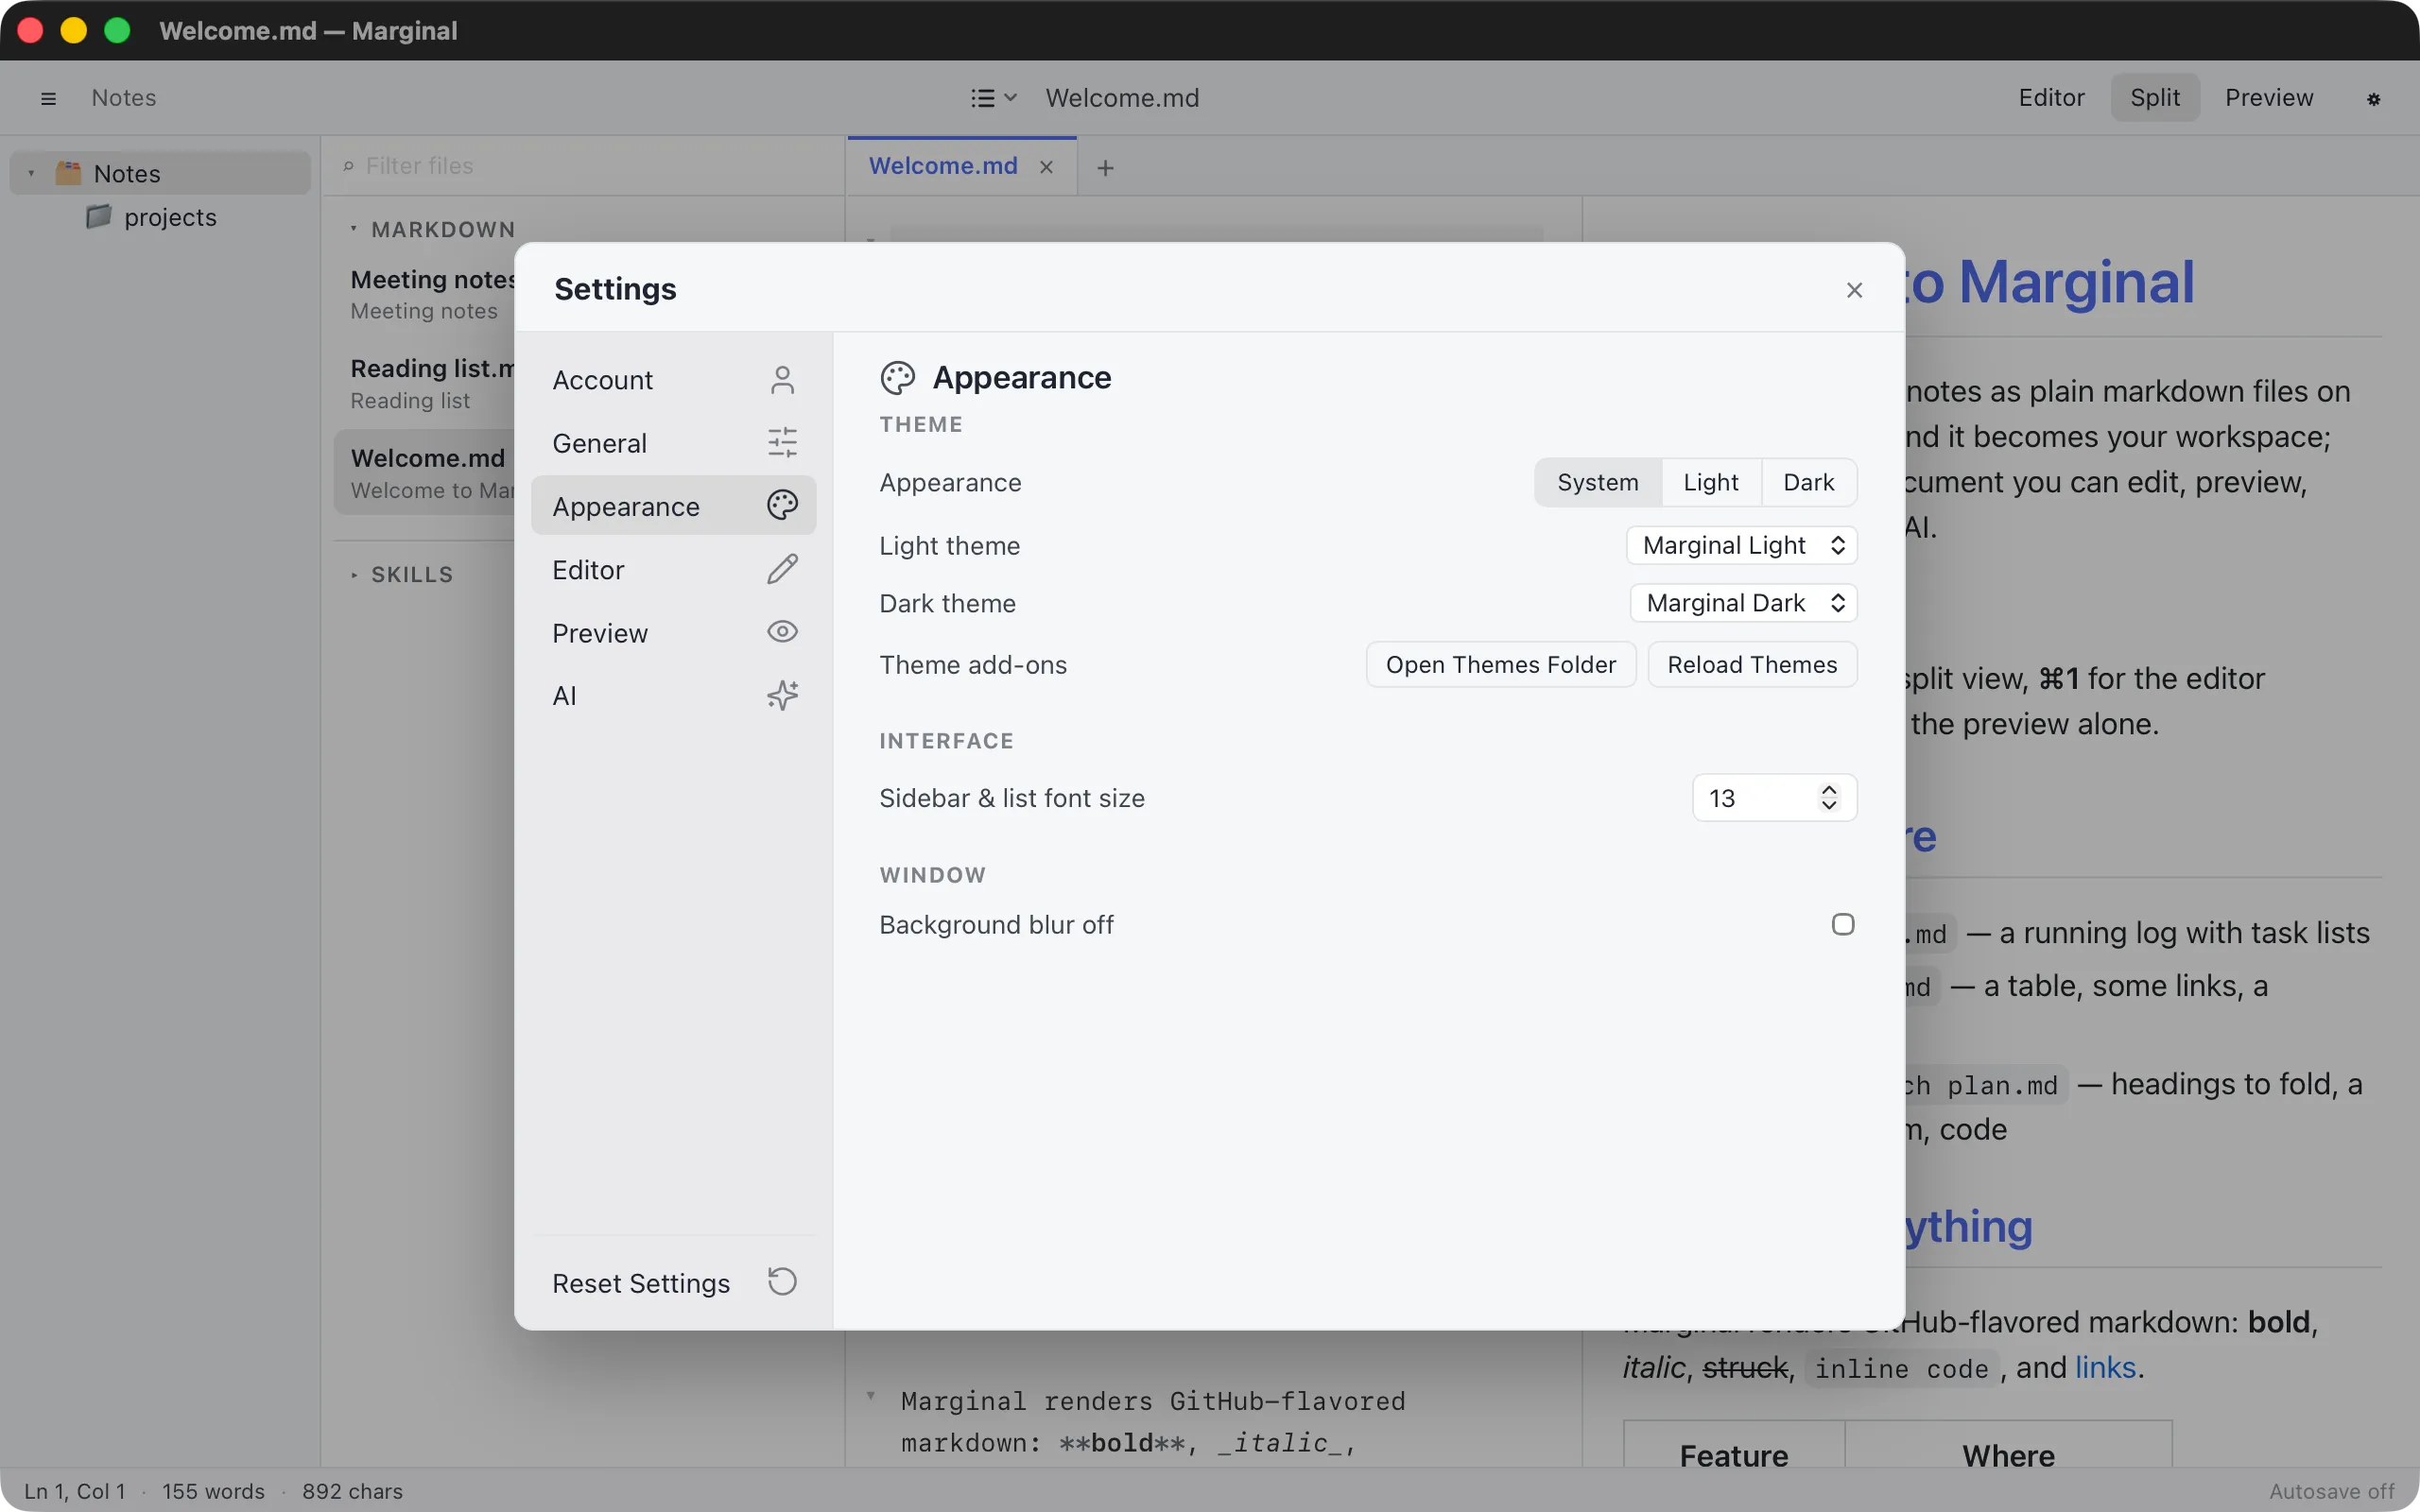Click the Filter files input field
This screenshot has width=2420, height=1512.
pyautogui.click(x=583, y=166)
